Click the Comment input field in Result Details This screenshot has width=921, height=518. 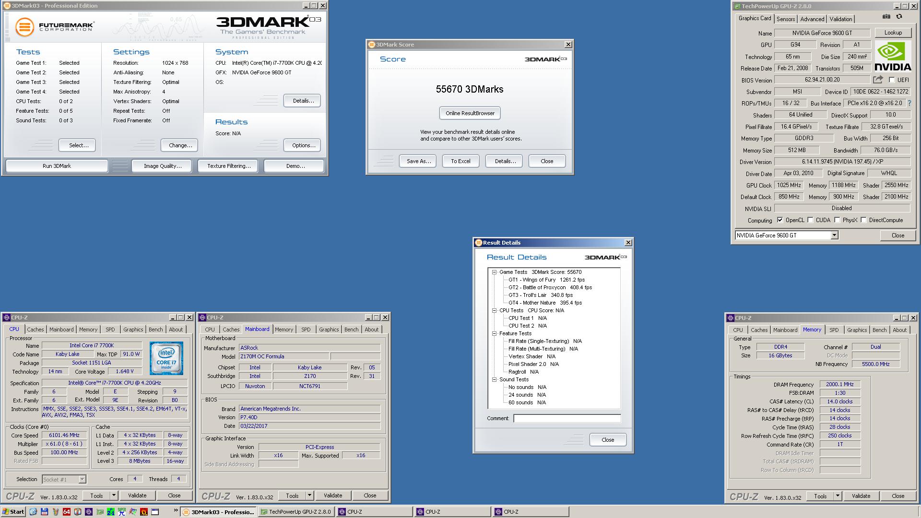(x=567, y=418)
